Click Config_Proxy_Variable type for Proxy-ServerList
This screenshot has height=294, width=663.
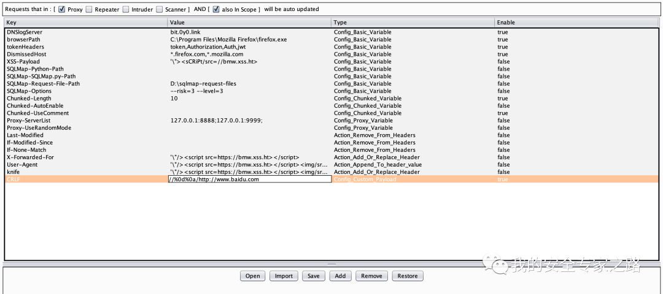[413, 120]
